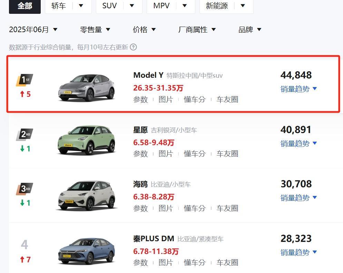
Task: Click 星愿 rank down 1 indicator
Action: 25,149
